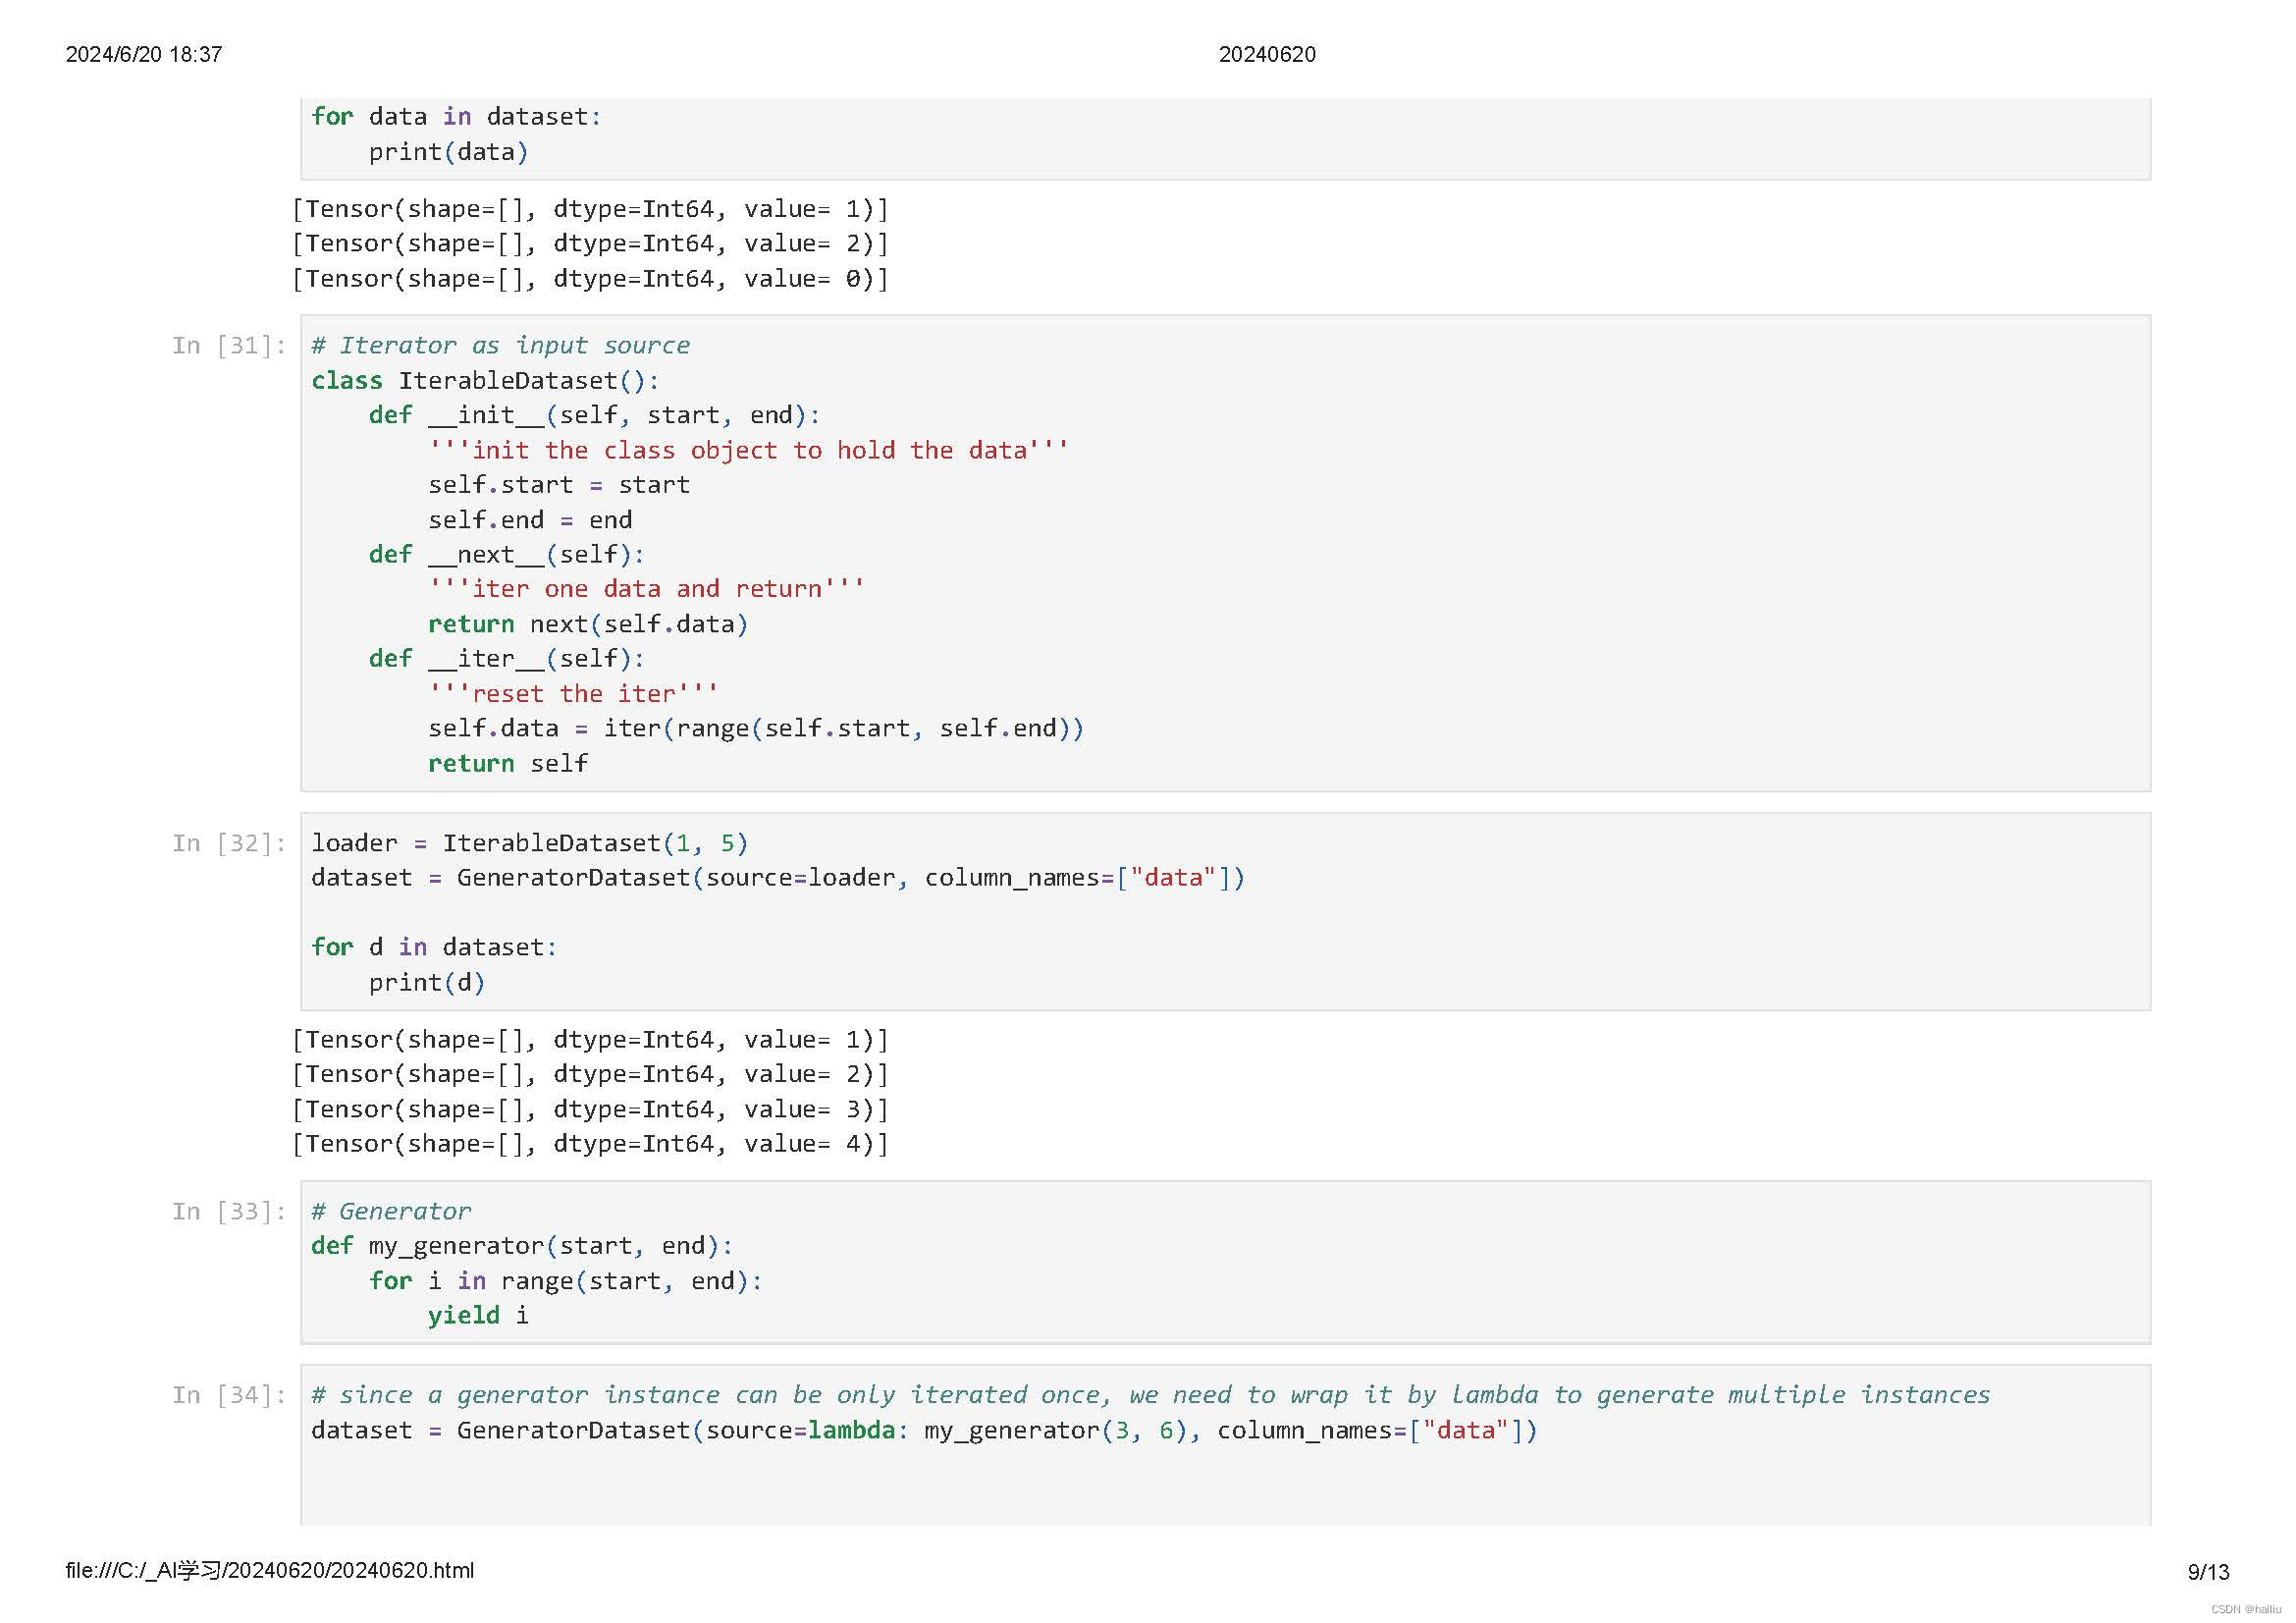This screenshot has width=2296, height=1623.
Task: Click the page number 9/13
Action: 2207,1572
